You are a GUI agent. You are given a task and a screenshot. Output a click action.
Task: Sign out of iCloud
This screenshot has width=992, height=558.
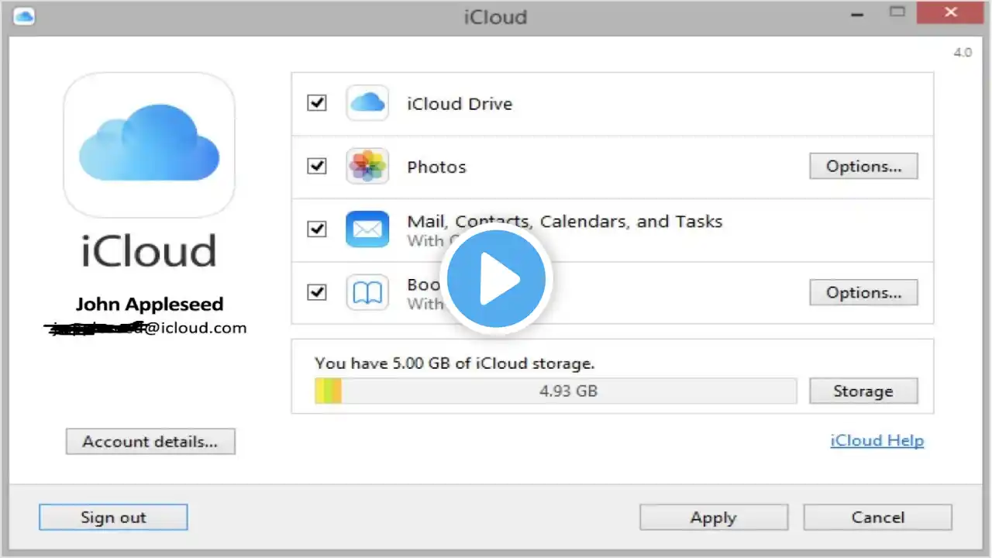(113, 518)
